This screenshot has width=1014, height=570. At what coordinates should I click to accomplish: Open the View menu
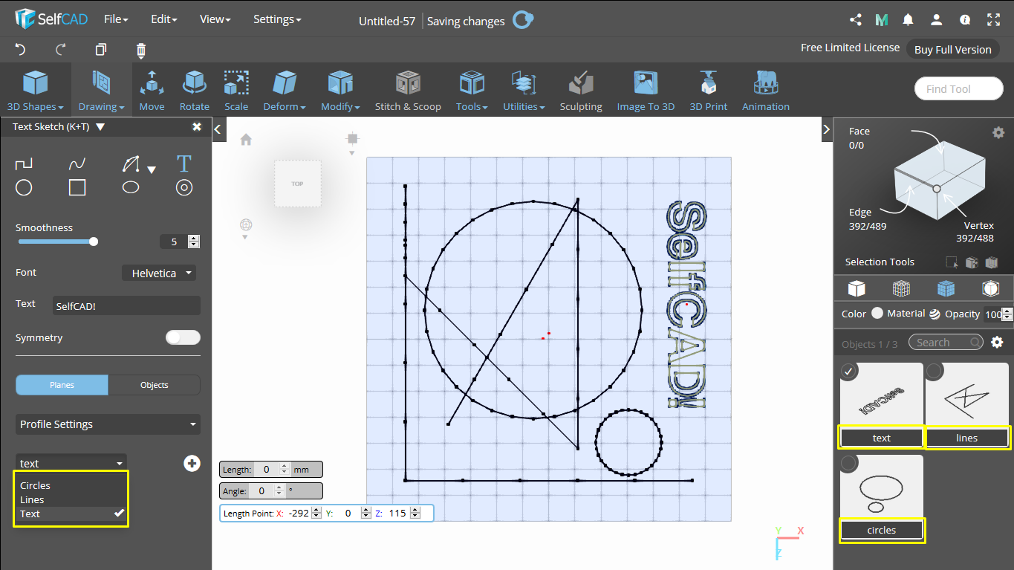point(215,19)
